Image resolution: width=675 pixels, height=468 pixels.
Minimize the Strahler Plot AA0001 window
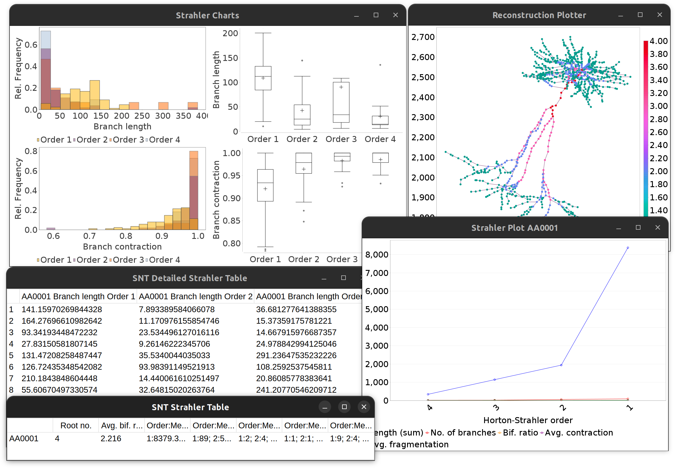[619, 228]
